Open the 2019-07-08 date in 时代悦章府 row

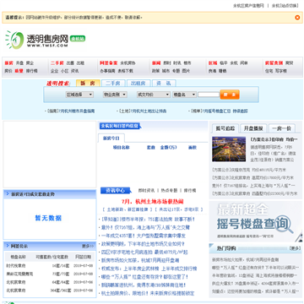point(83,266)
